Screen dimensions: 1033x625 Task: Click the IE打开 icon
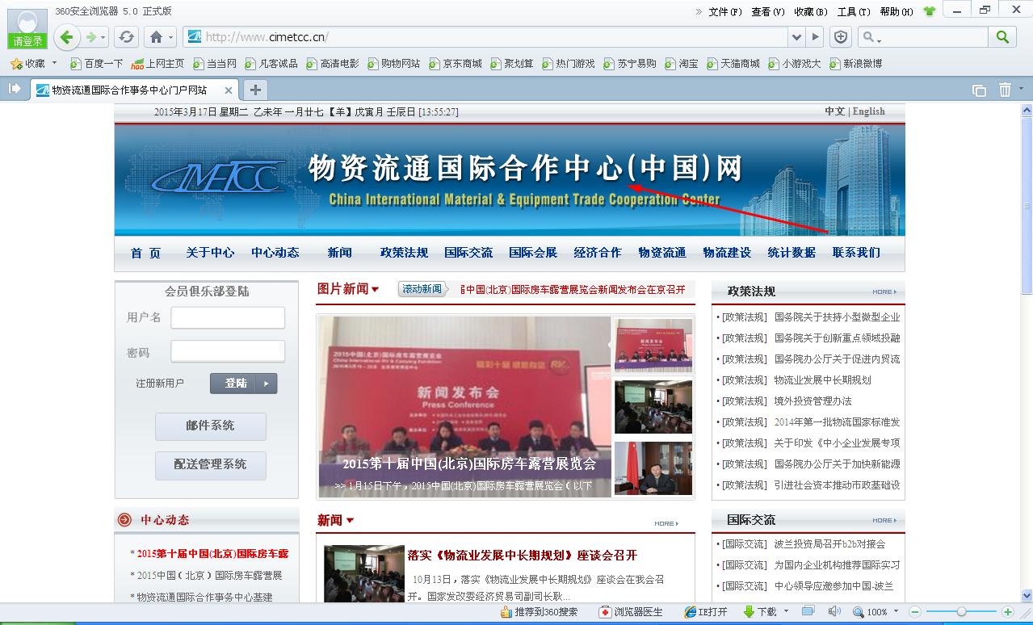[x=690, y=612]
